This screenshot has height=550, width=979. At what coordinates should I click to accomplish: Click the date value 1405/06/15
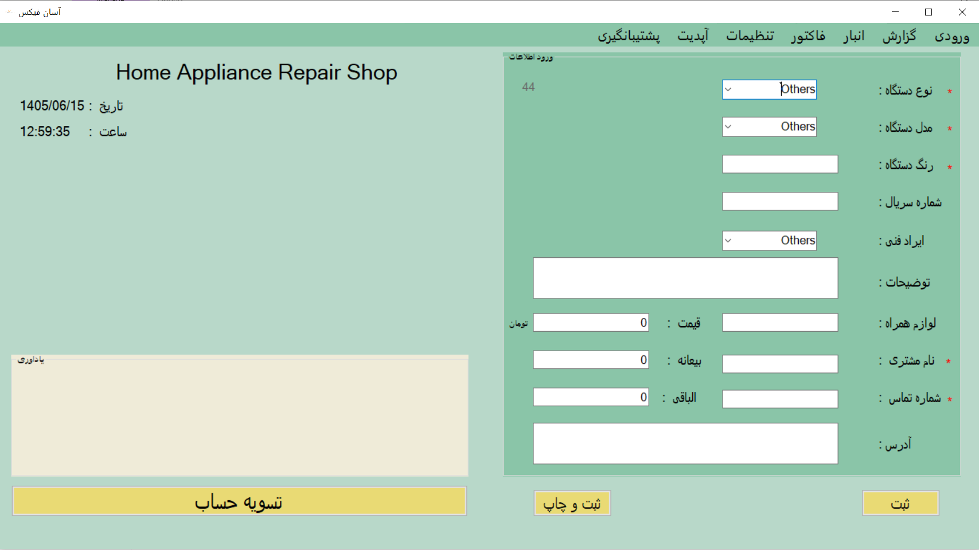[x=52, y=106]
